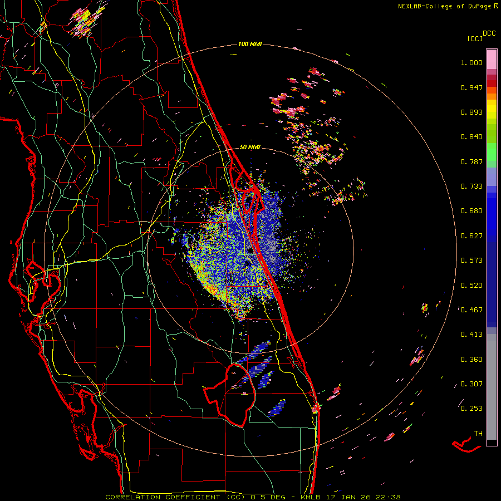Pick the pink swatch atop the color bar
Image resolution: width=501 pixels, height=501 pixels.
pyautogui.click(x=492, y=59)
